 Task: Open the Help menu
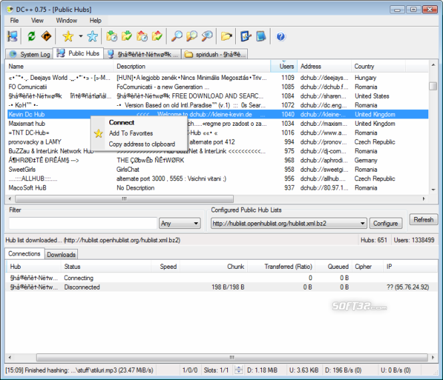tap(95, 21)
